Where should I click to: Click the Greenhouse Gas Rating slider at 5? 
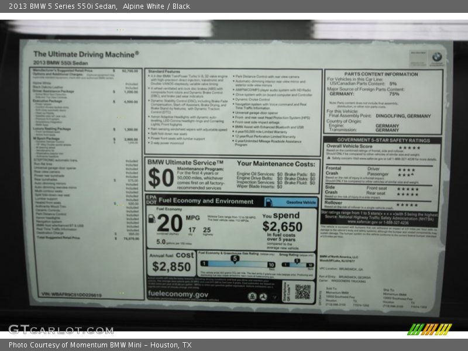234,258
